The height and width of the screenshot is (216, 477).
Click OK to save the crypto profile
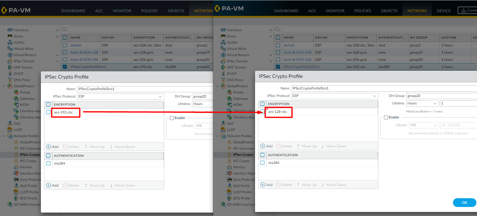(x=464, y=202)
